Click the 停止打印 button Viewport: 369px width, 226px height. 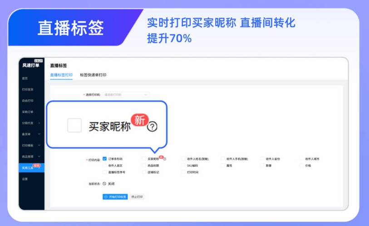137,197
